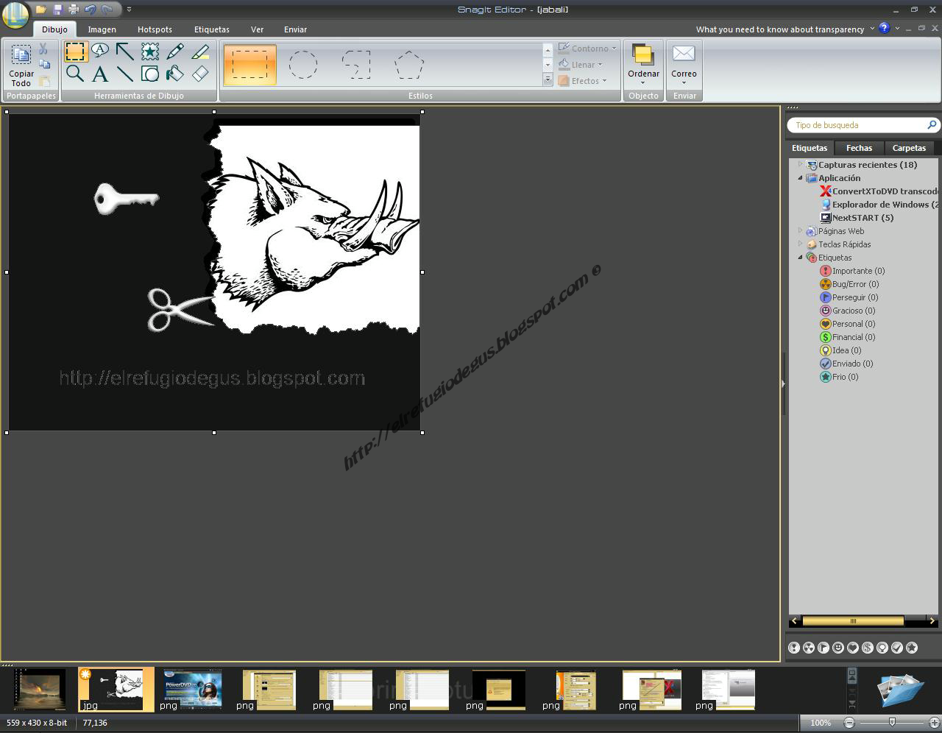The height and width of the screenshot is (733, 942).
Task: Select the Fill paint bucket tool
Action: click(x=175, y=73)
